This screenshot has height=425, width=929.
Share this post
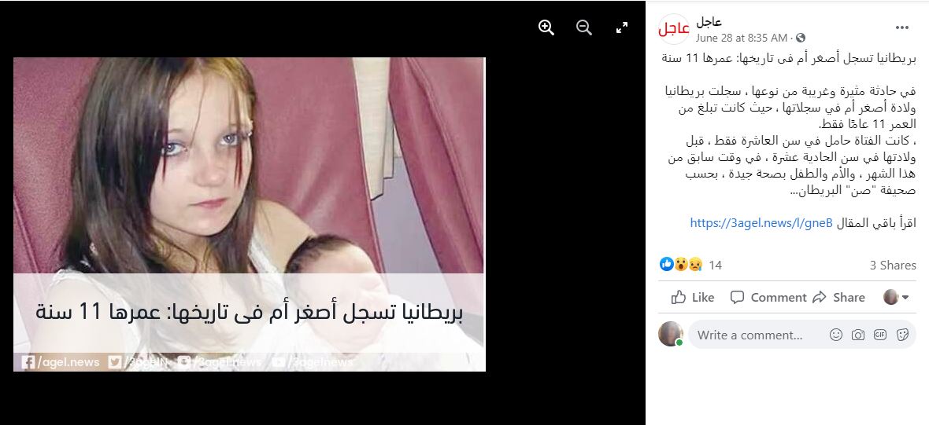tap(838, 297)
